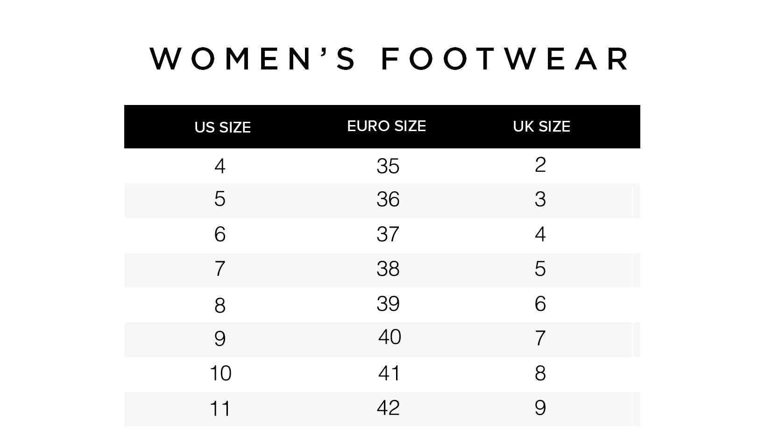Screen dimensions: 765x447
Task: Click UK size 3 cell
Action: click(540, 200)
